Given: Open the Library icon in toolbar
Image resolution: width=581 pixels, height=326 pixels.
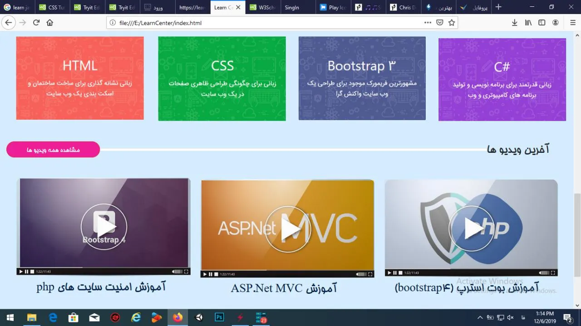Looking at the screenshot, I should (528, 23).
